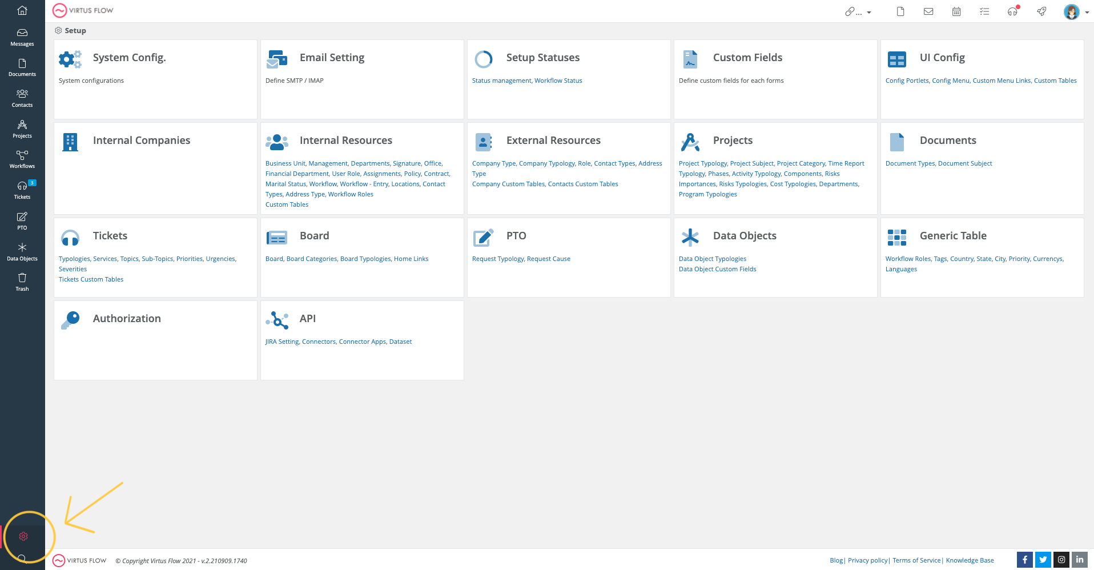Viewport: 1094px width, 570px height.
Task: Click the headphones icon with red notification dot
Action: (x=1012, y=11)
